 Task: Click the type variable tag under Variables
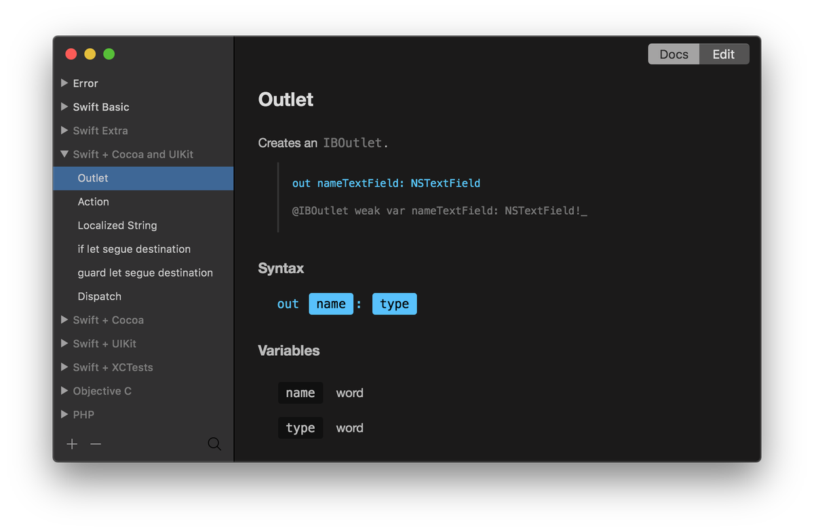tap(301, 428)
